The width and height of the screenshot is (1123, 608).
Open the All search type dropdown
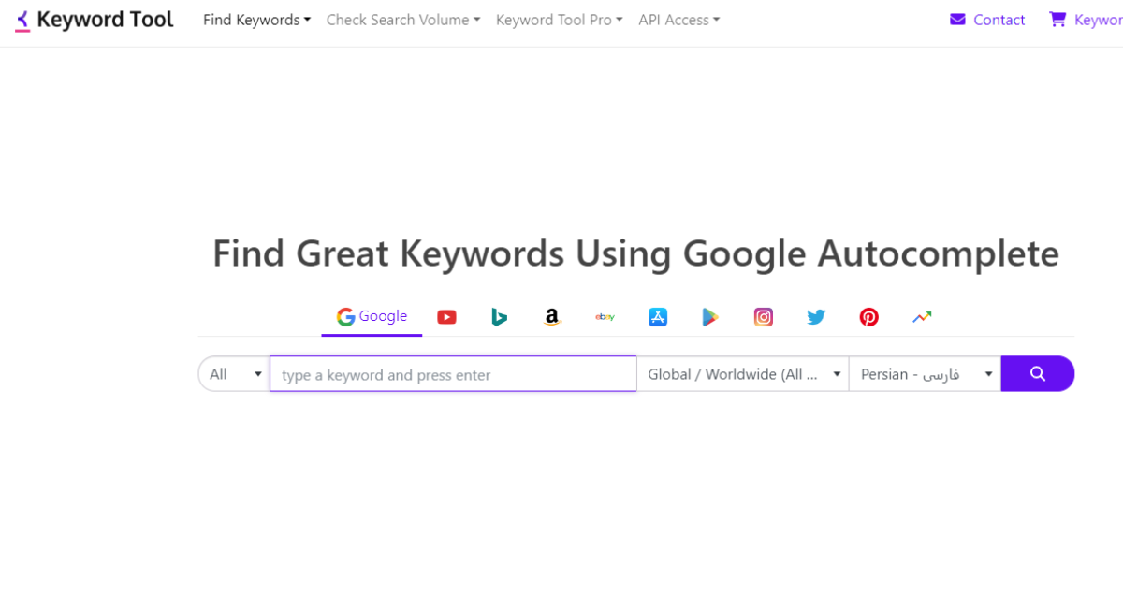(234, 374)
